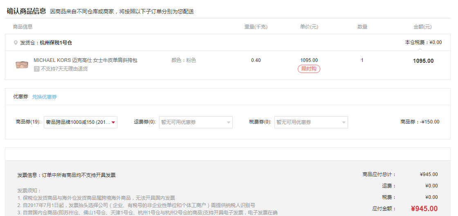
Task: Click the 税费： label in the summary
Action: point(389,197)
